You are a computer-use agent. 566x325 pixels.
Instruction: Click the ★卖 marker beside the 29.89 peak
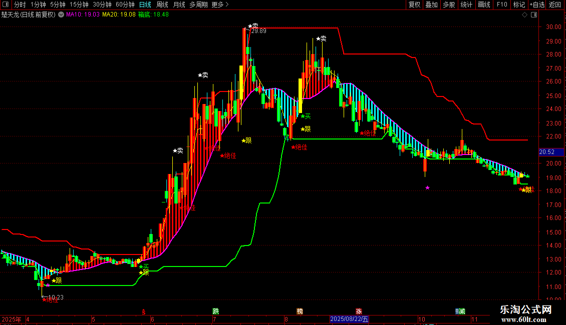[x=253, y=26]
